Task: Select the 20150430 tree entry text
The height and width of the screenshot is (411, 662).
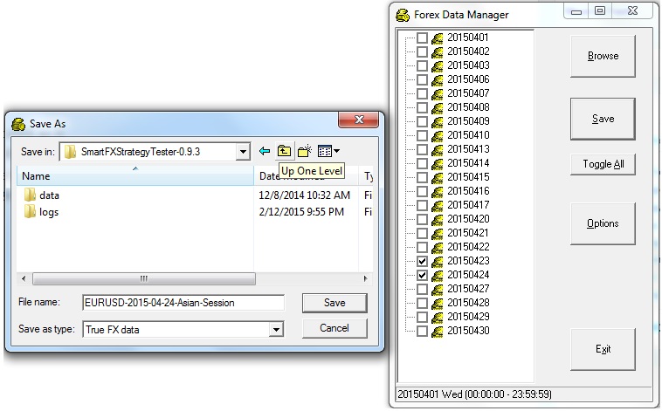Action: click(x=468, y=331)
